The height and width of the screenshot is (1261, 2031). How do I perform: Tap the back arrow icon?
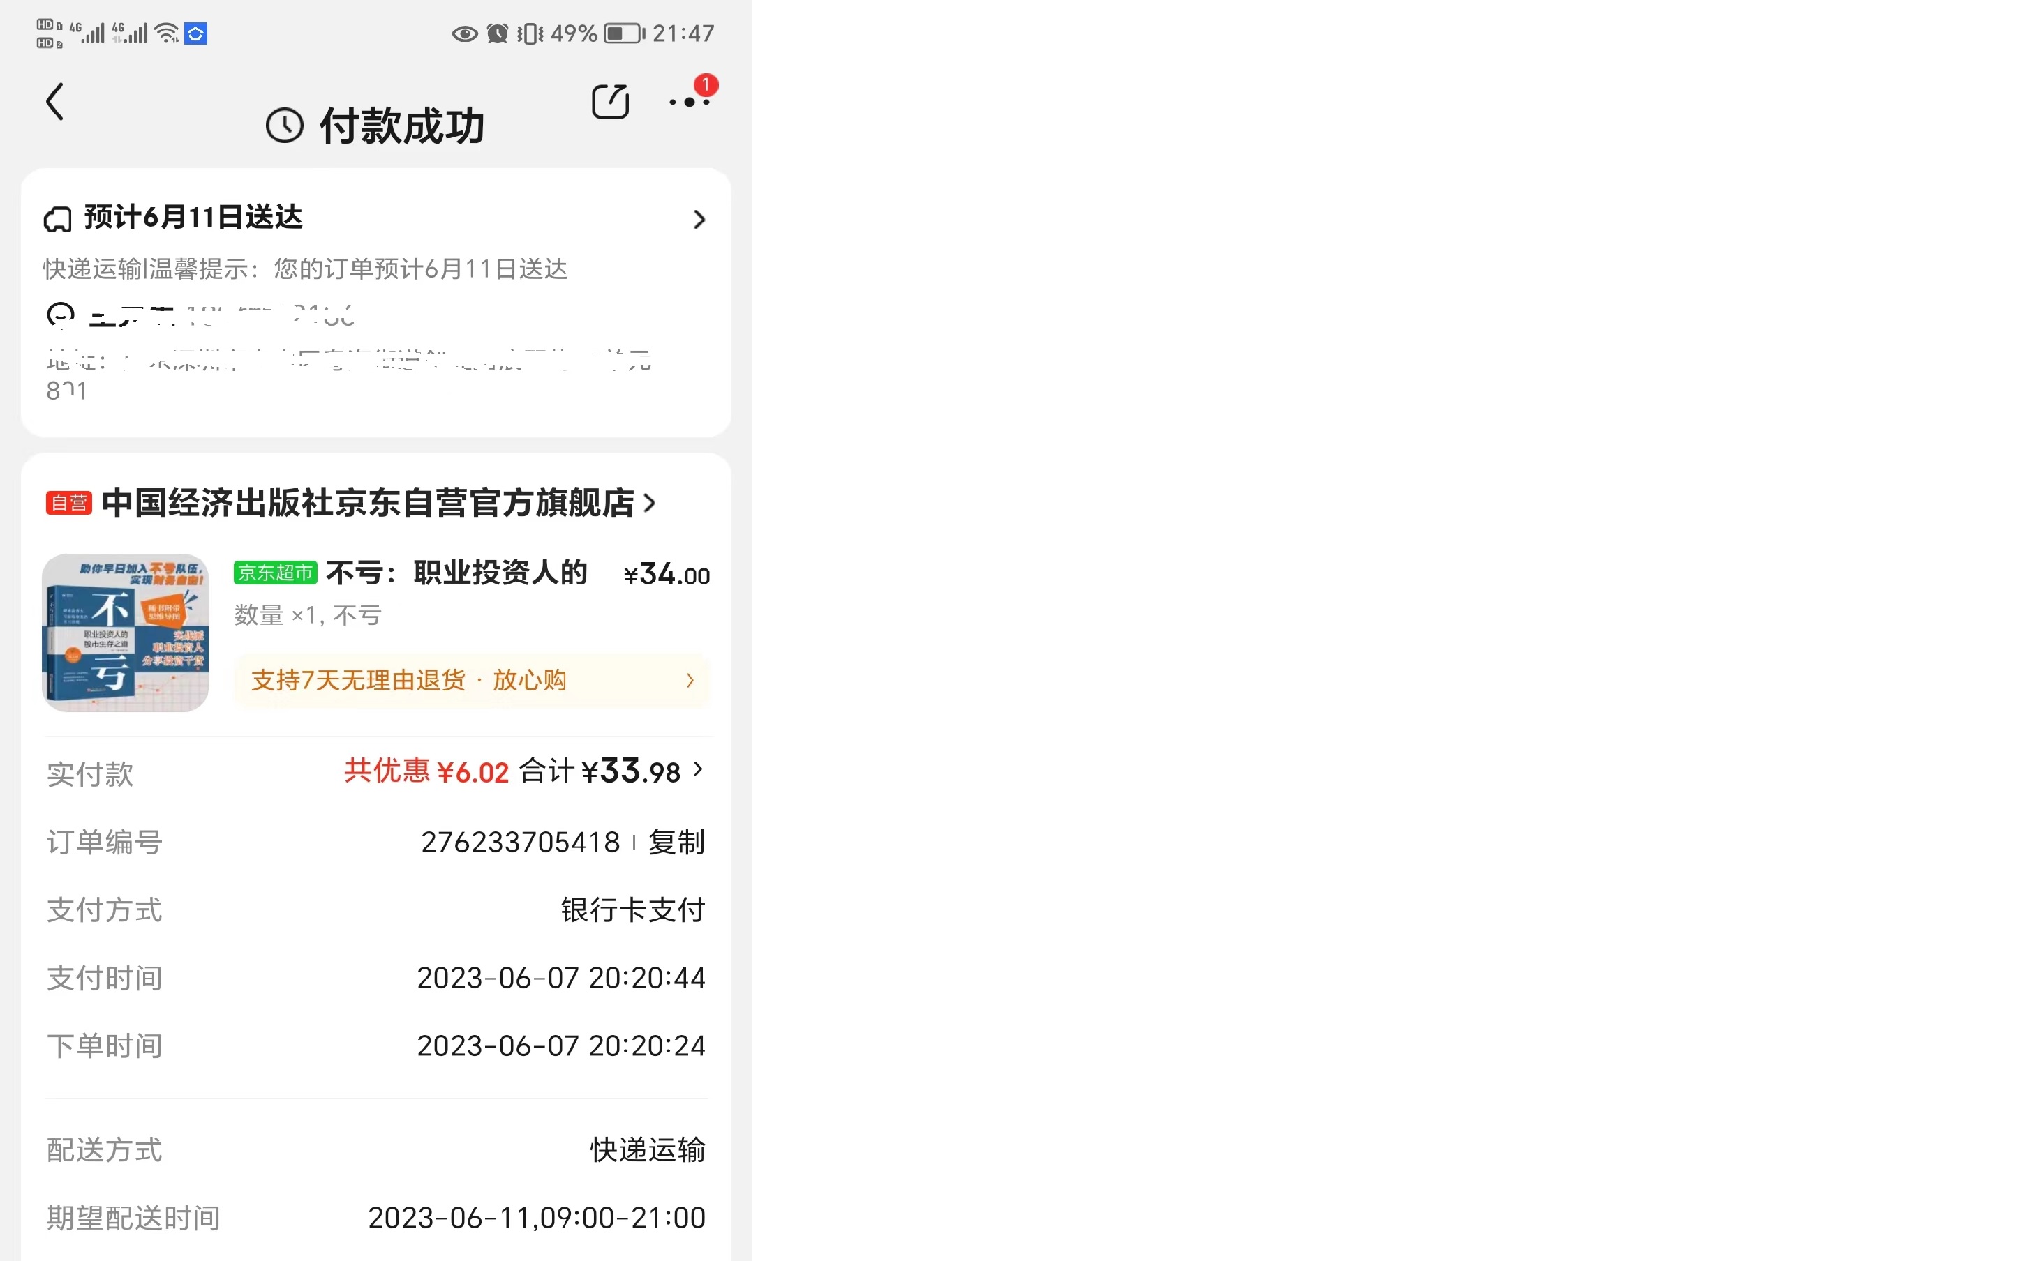click(55, 102)
